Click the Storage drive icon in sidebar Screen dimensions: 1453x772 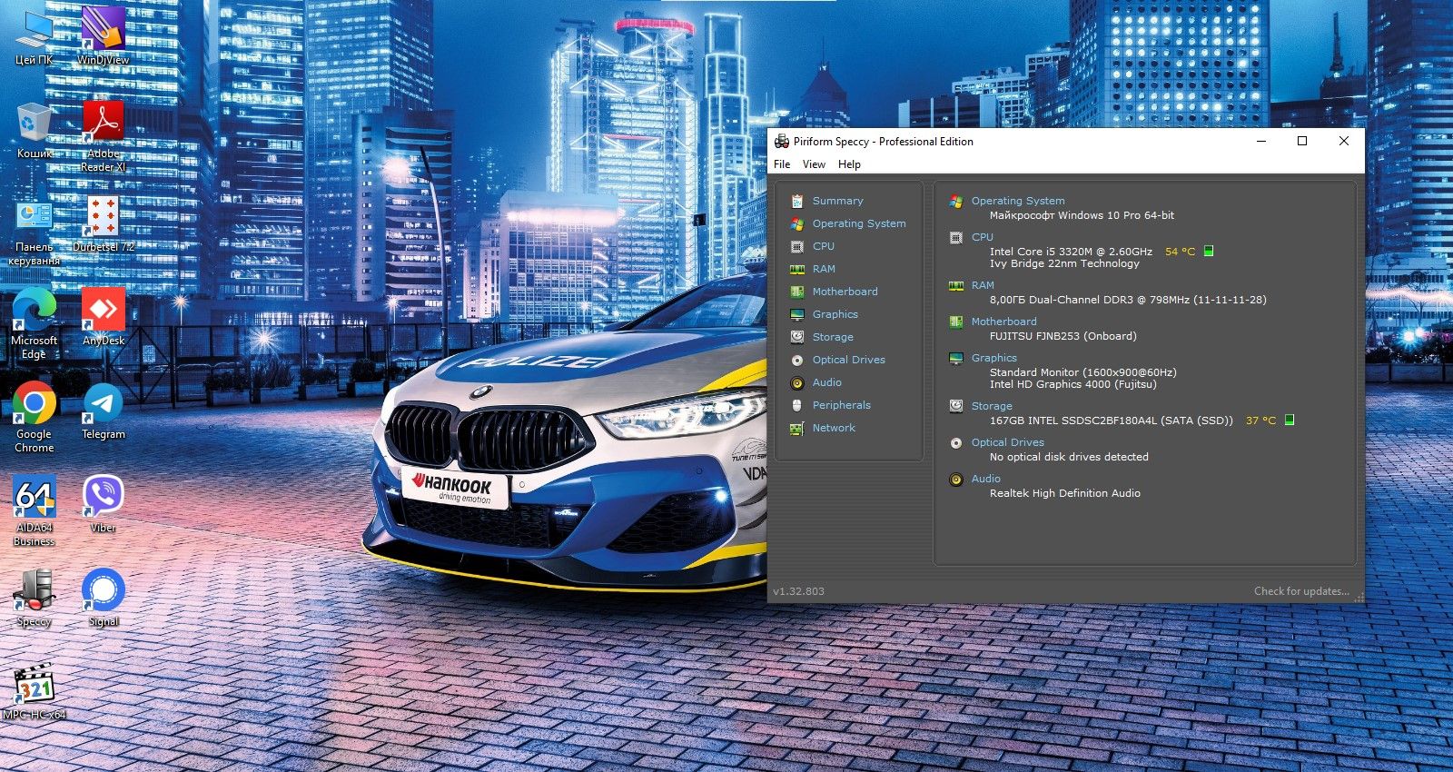click(796, 337)
